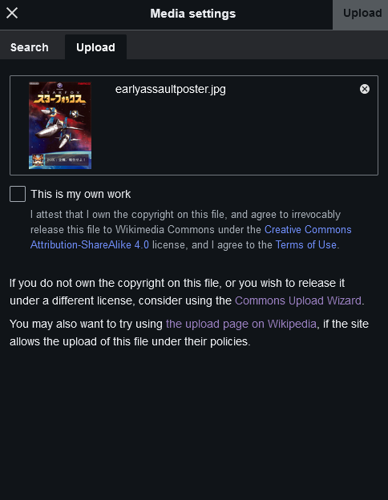Click the "If you do not own" paragraph

click(x=187, y=292)
